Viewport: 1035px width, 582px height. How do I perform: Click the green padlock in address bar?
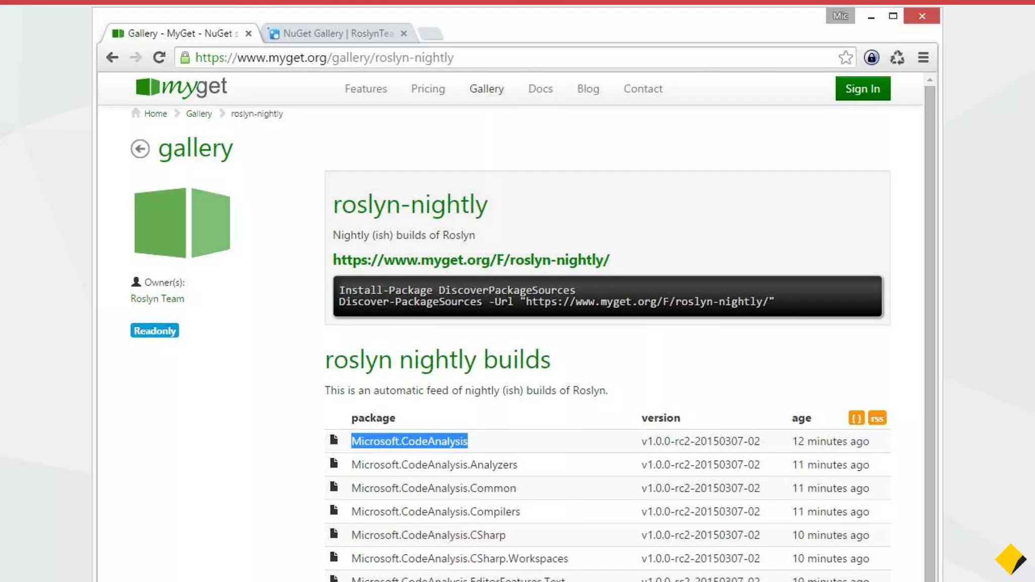pyautogui.click(x=185, y=58)
